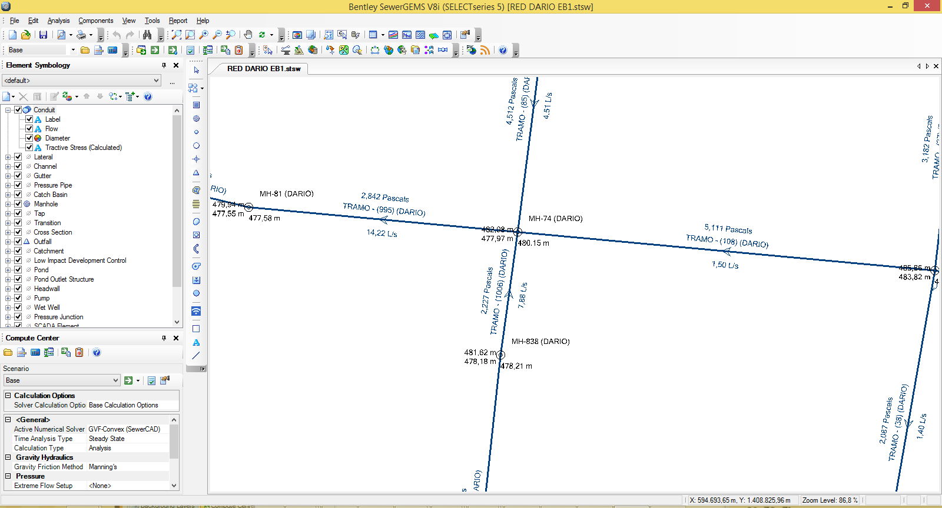The image size is (942, 508).
Task: Pick the Line drawing tool
Action: 196,356
